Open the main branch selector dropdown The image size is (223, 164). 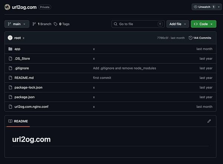point(17,24)
